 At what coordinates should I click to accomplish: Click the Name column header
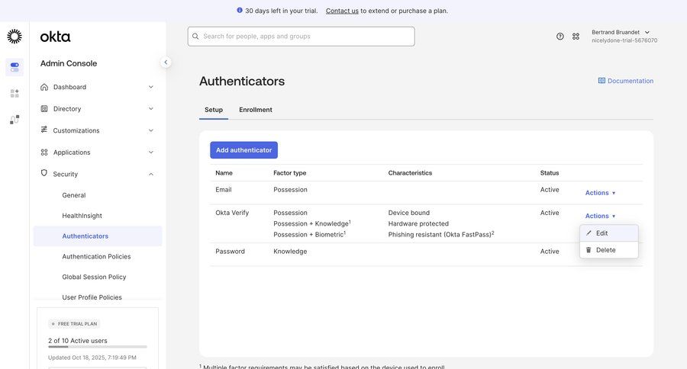click(x=224, y=173)
